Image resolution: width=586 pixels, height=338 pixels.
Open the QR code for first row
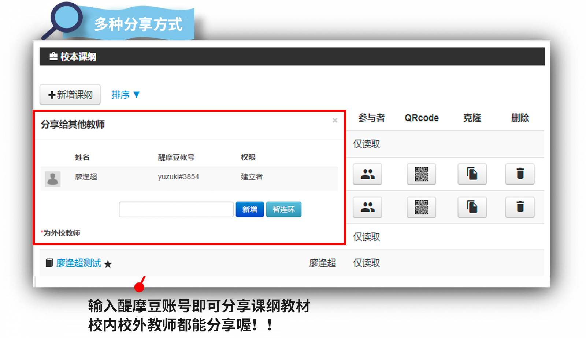[x=421, y=174]
